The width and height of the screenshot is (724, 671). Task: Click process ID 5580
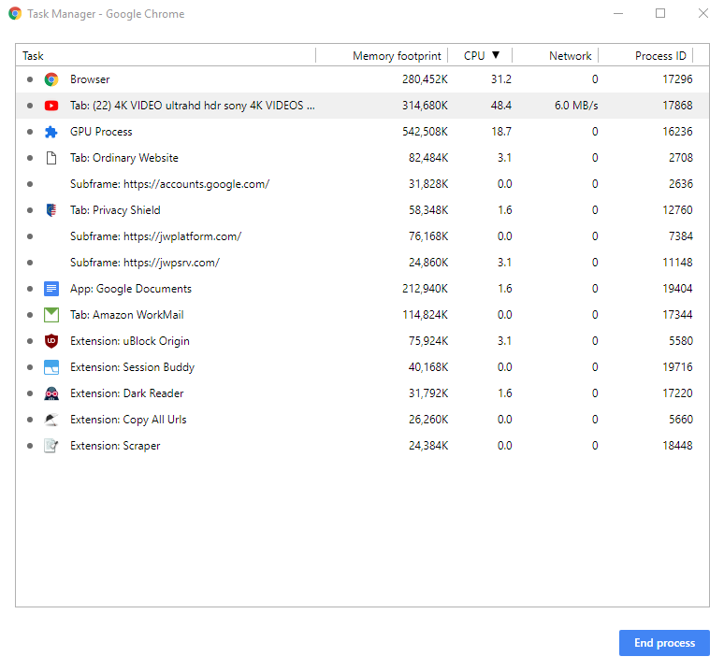click(681, 341)
